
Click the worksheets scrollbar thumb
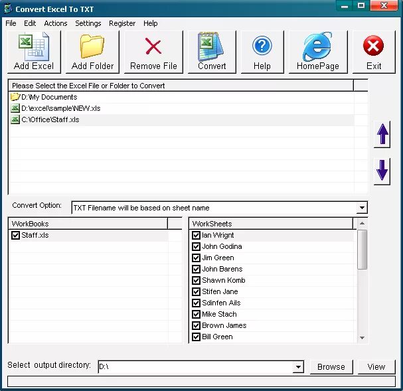(x=362, y=250)
